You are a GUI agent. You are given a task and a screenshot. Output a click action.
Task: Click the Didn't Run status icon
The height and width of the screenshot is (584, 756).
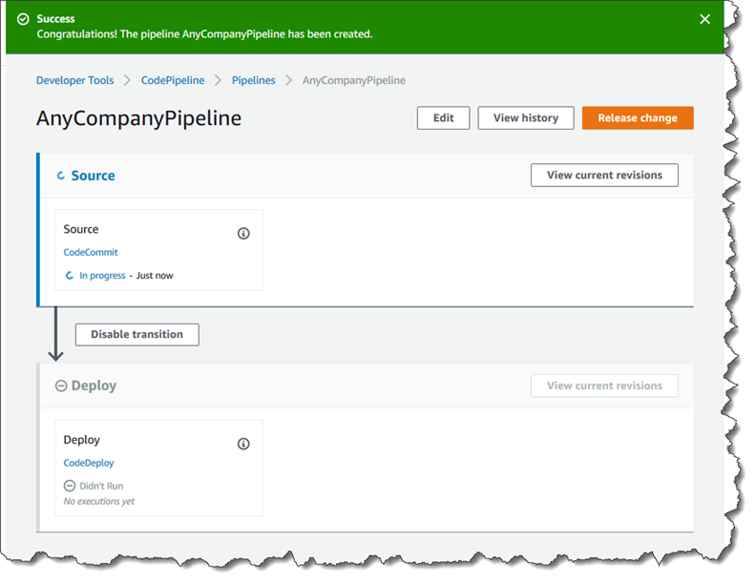pyautogui.click(x=70, y=486)
